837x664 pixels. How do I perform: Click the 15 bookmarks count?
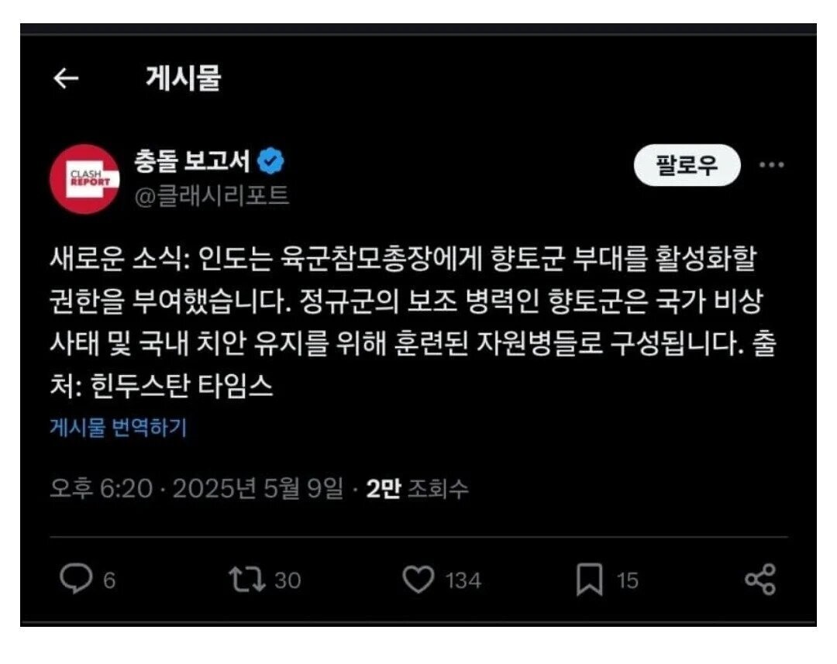click(x=627, y=580)
